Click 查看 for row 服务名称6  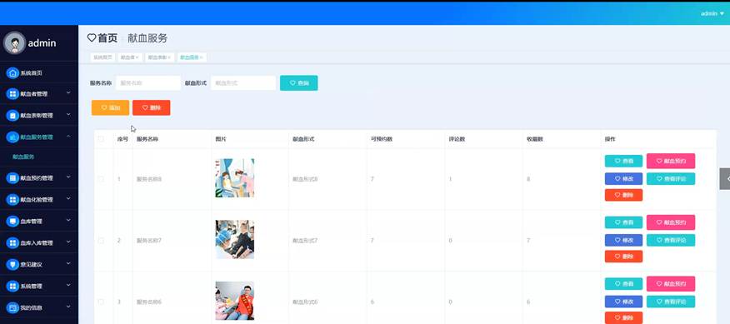pos(623,284)
